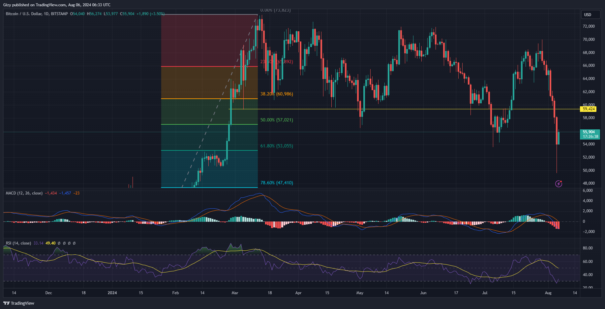Image resolution: width=605 pixels, height=309 pixels.
Task: Click the RSI value 33.14
Action: 39,243
